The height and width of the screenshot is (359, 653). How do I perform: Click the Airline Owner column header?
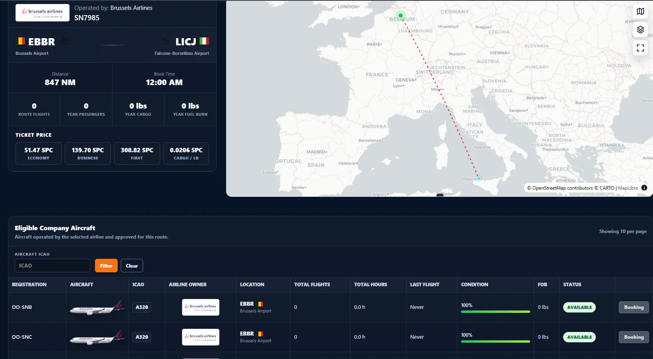[188, 285]
